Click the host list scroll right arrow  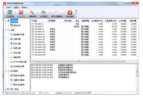(137, 61)
